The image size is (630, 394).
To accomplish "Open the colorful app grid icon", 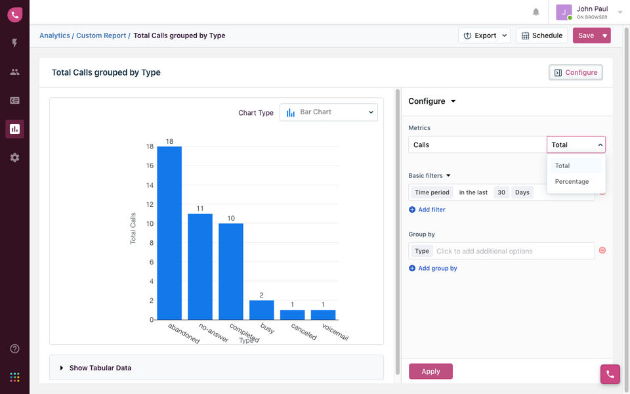I will click(x=14, y=377).
